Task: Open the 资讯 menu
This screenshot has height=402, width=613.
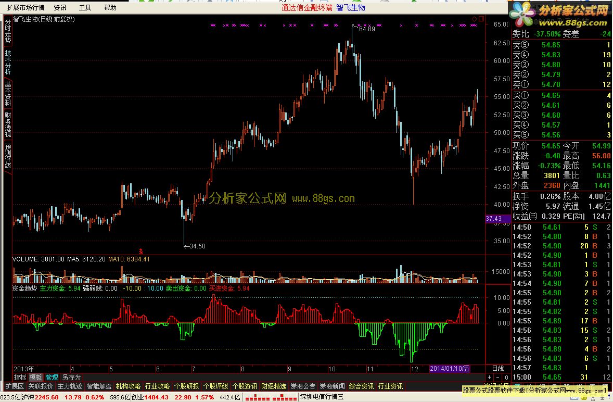Action: [x=60, y=7]
